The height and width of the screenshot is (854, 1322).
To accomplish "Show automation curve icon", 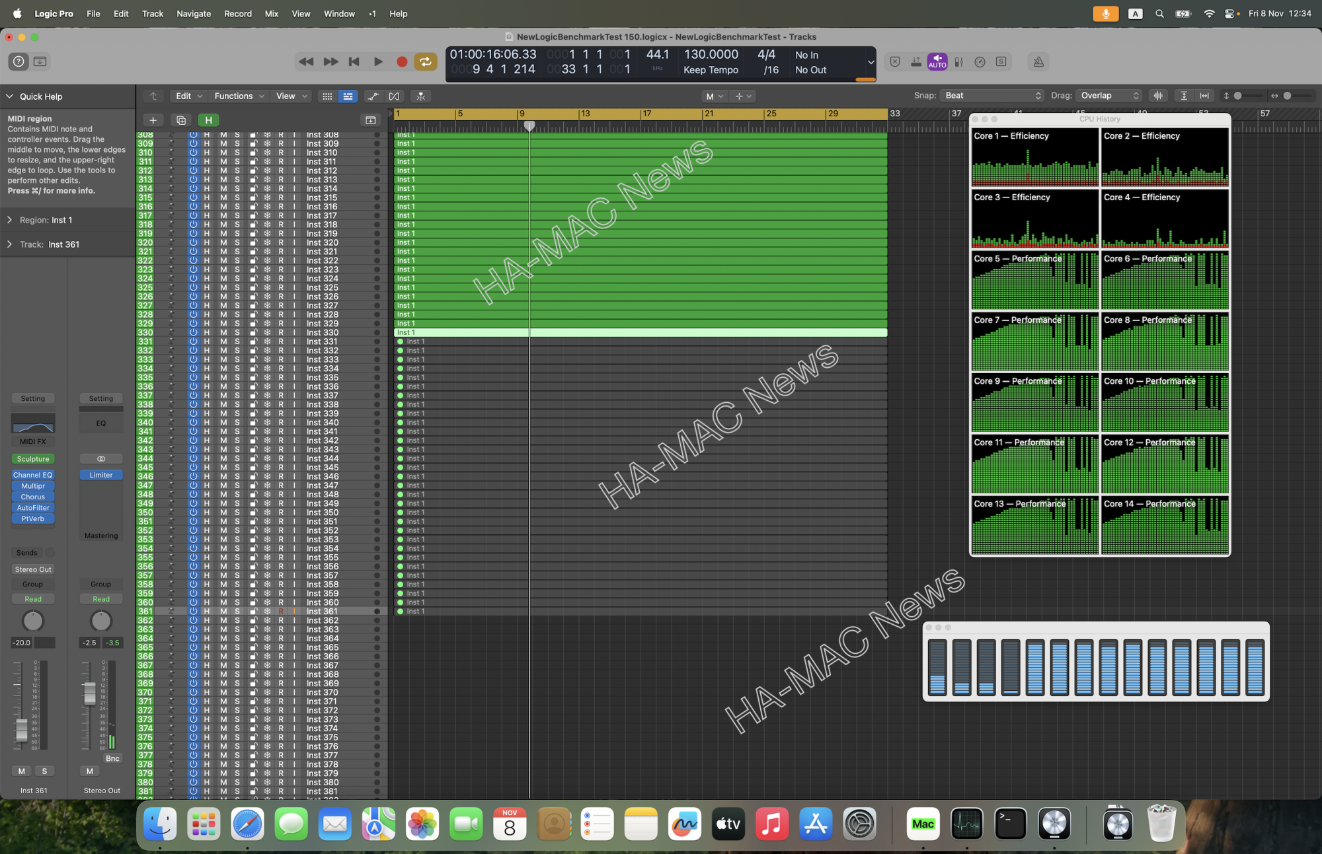I will [x=373, y=96].
